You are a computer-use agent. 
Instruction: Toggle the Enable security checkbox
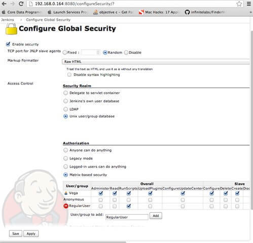tap(8, 44)
